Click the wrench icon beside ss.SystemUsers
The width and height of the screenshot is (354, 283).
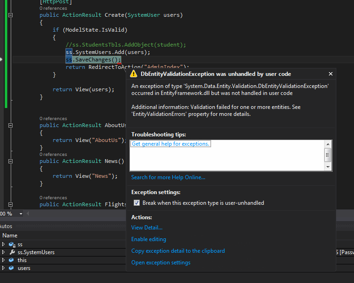[x=12, y=252]
